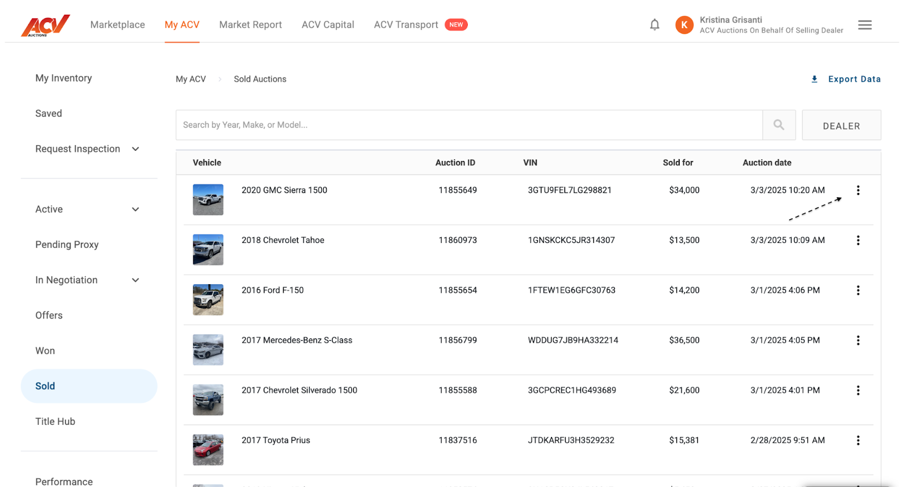Click the Sold for column header
The width and height of the screenshot is (904, 487).
click(677, 163)
